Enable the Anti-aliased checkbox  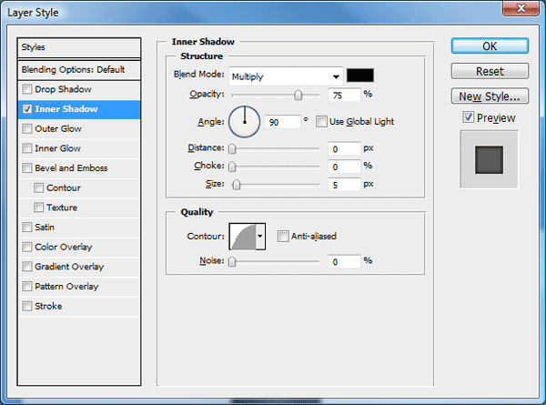283,237
